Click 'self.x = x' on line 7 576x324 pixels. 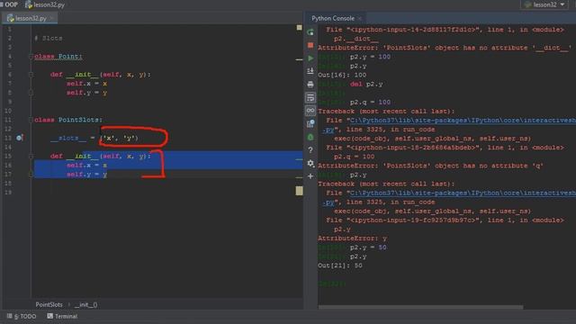(x=86, y=84)
